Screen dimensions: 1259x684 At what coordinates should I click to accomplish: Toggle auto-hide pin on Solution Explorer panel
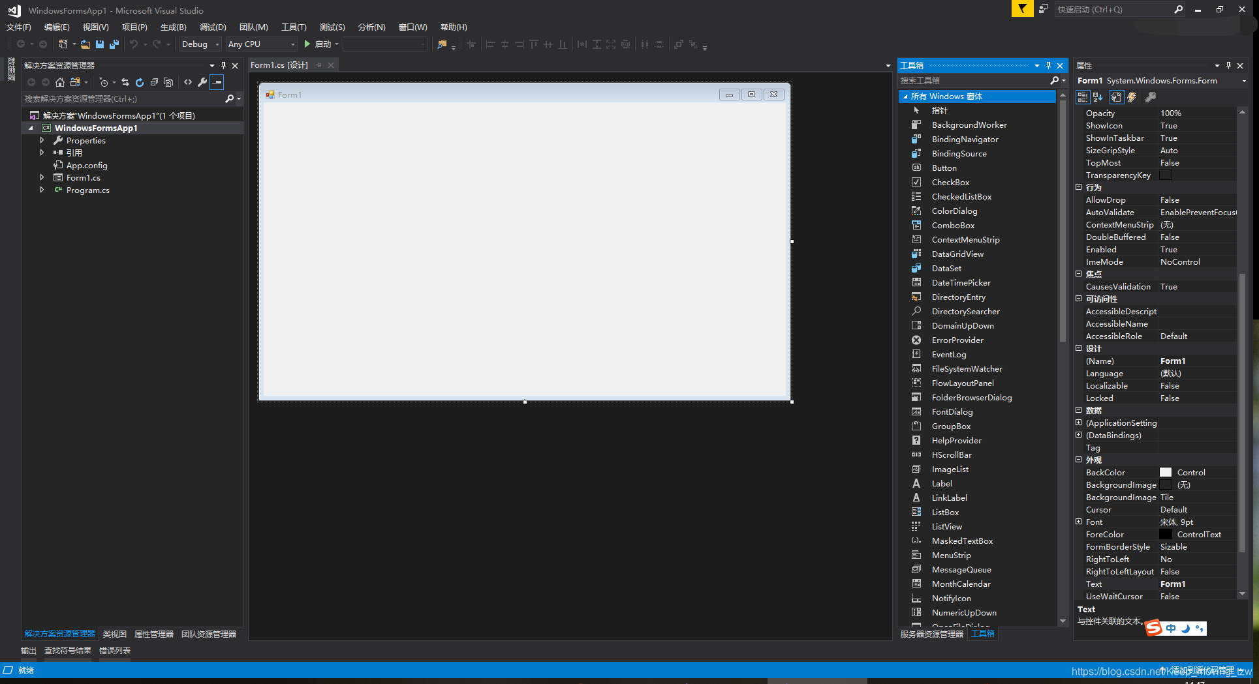point(223,65)
